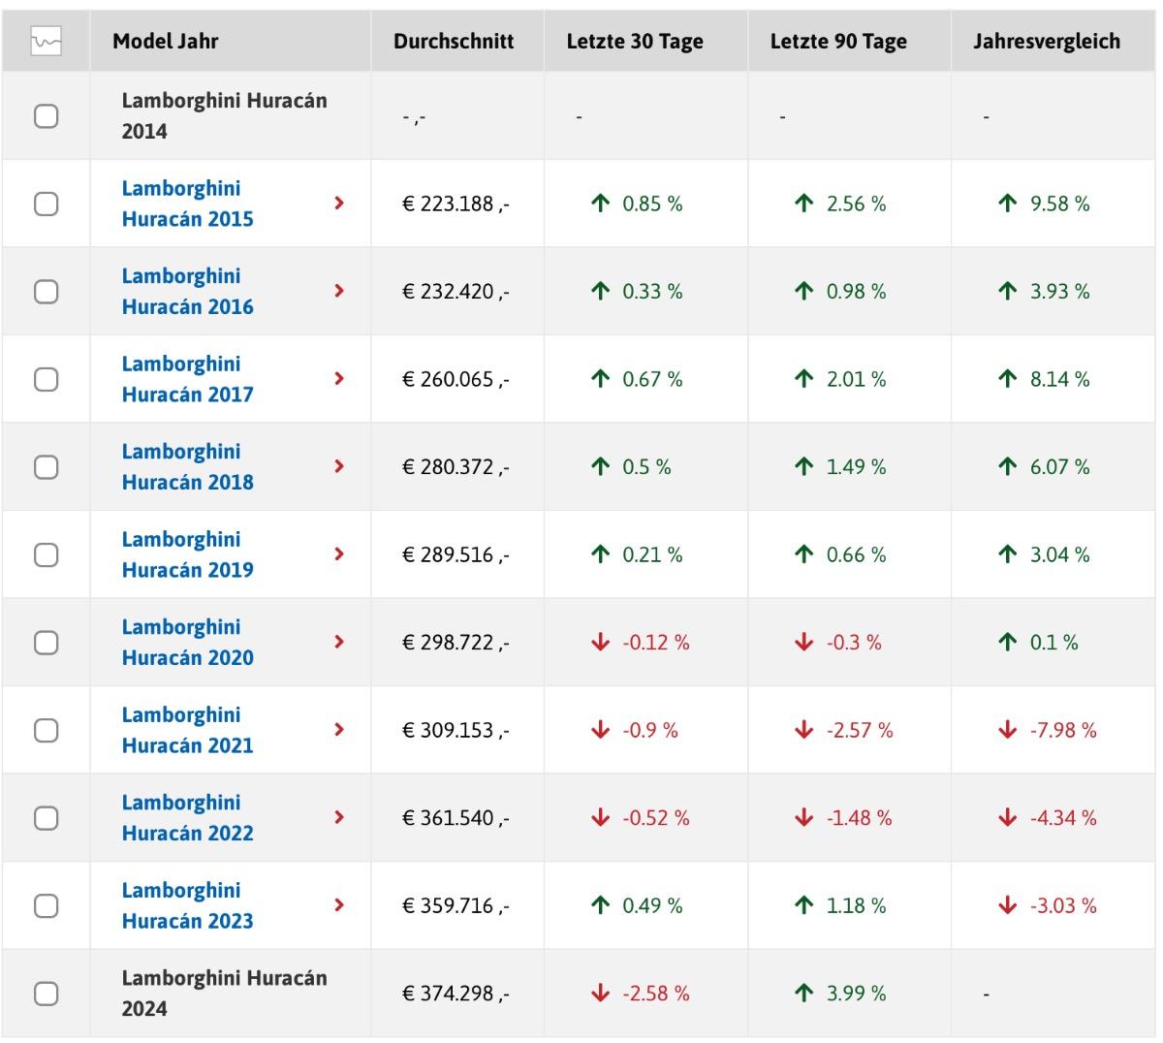Click the Durchschnitt column header
The width and height of the screenshot is (1163, 1043).
pyautogui.click(x=454, y=42)
